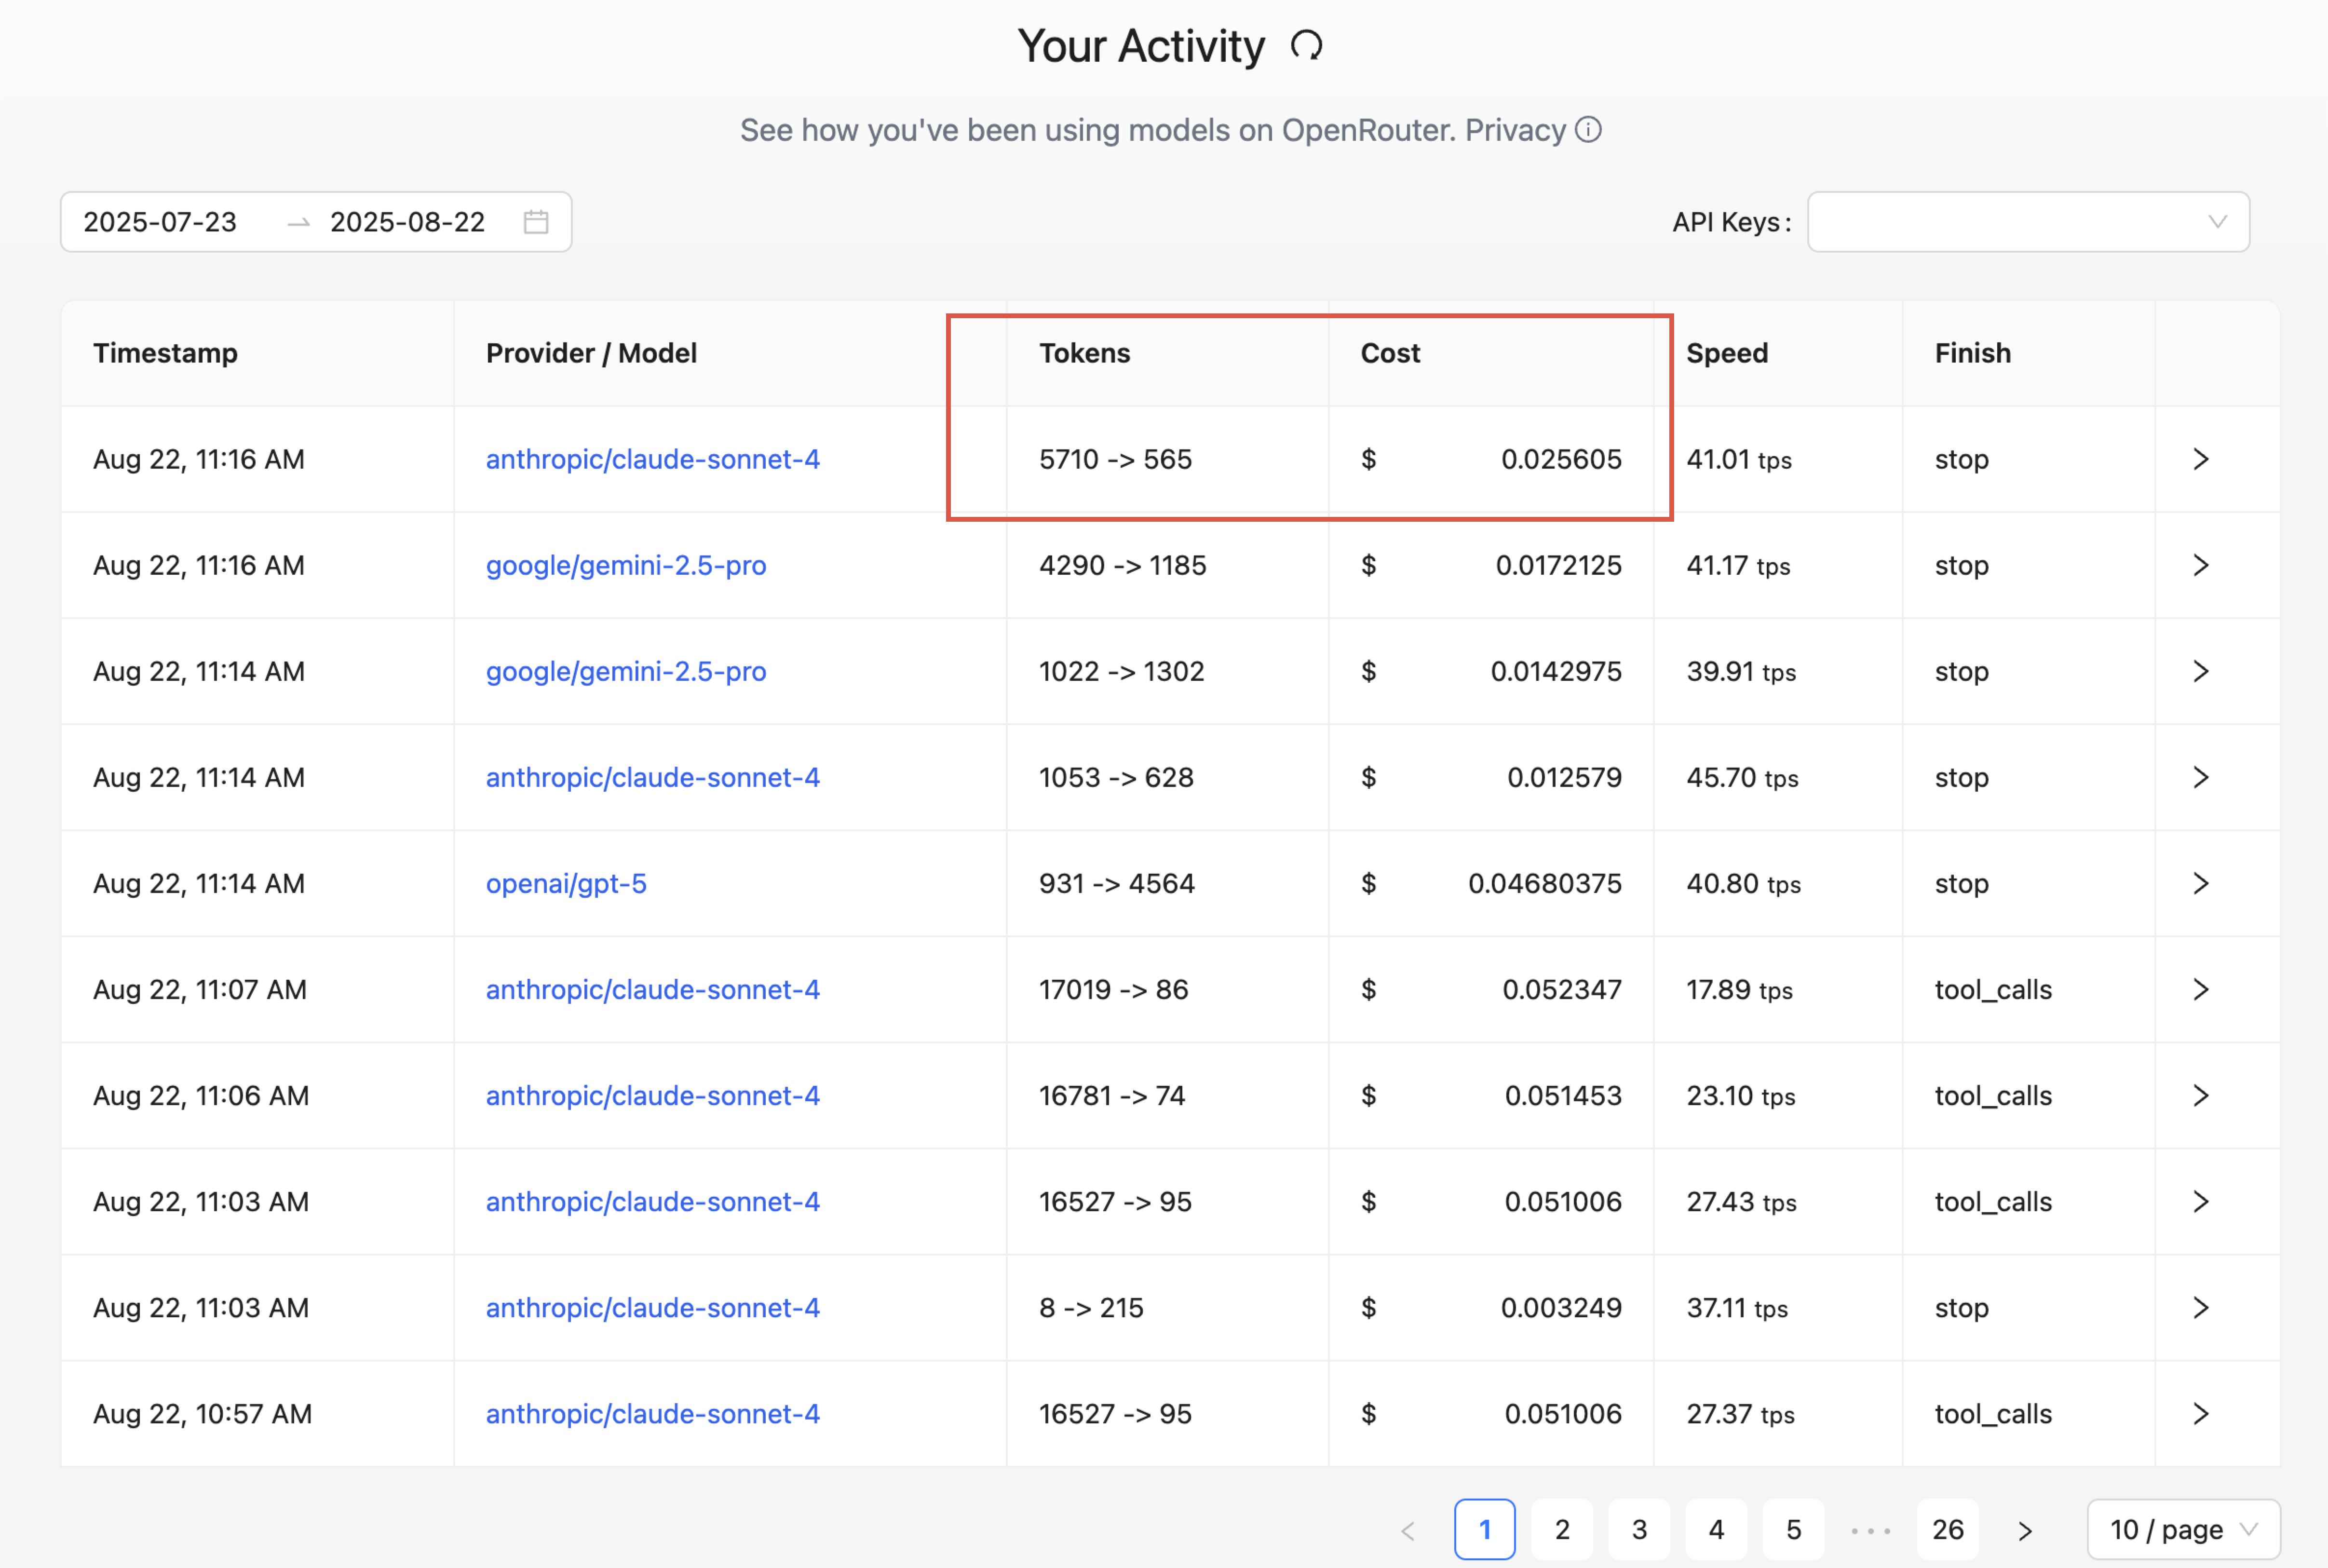Select page 5 in pagination

1793,1530
